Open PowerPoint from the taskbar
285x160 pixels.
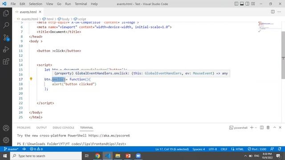[x=128, y=156]
